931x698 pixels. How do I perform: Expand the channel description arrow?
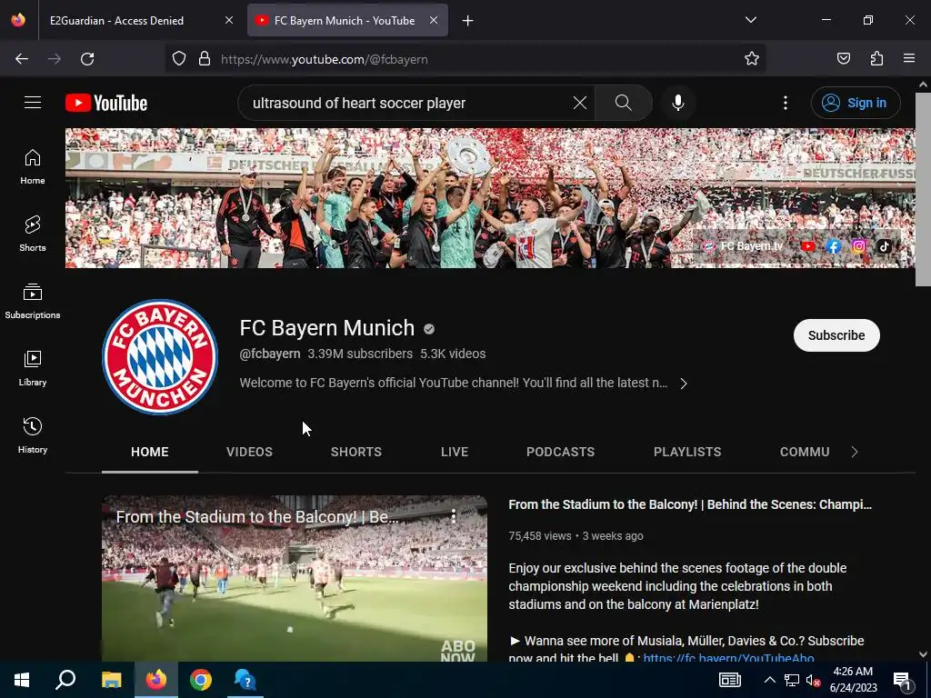(684, 384)
